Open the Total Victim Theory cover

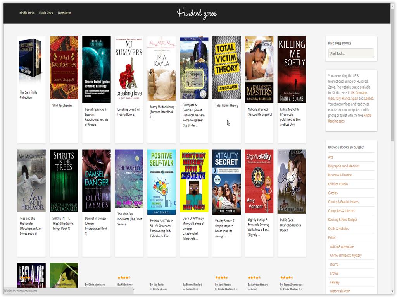click(226, 68)
